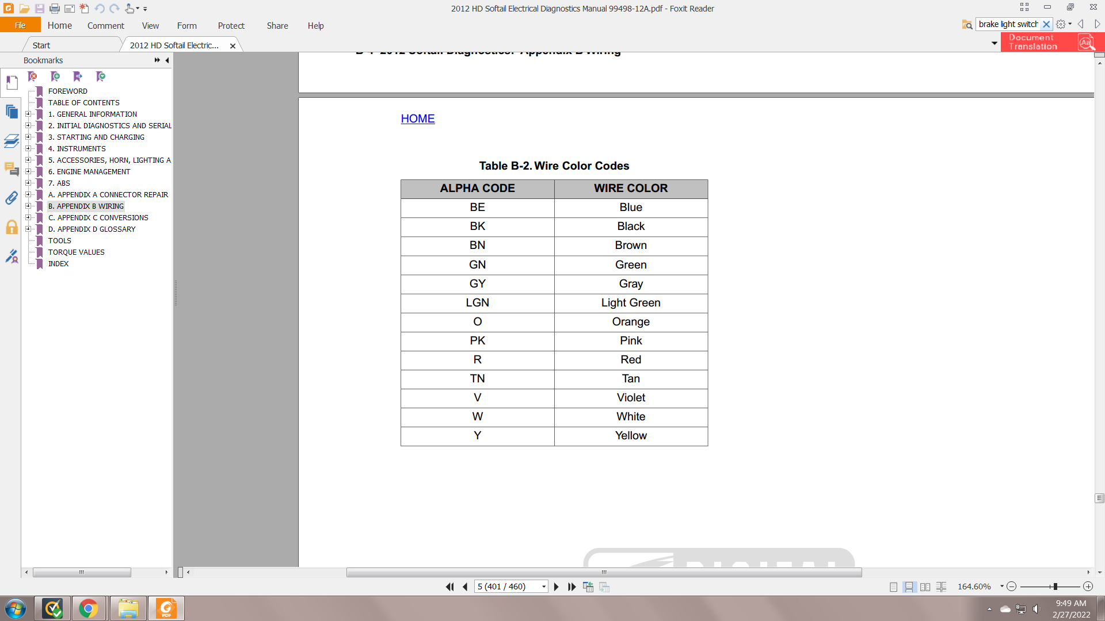
Task: Click the Print icon in quick toolbar
Action: coord(55,9)
